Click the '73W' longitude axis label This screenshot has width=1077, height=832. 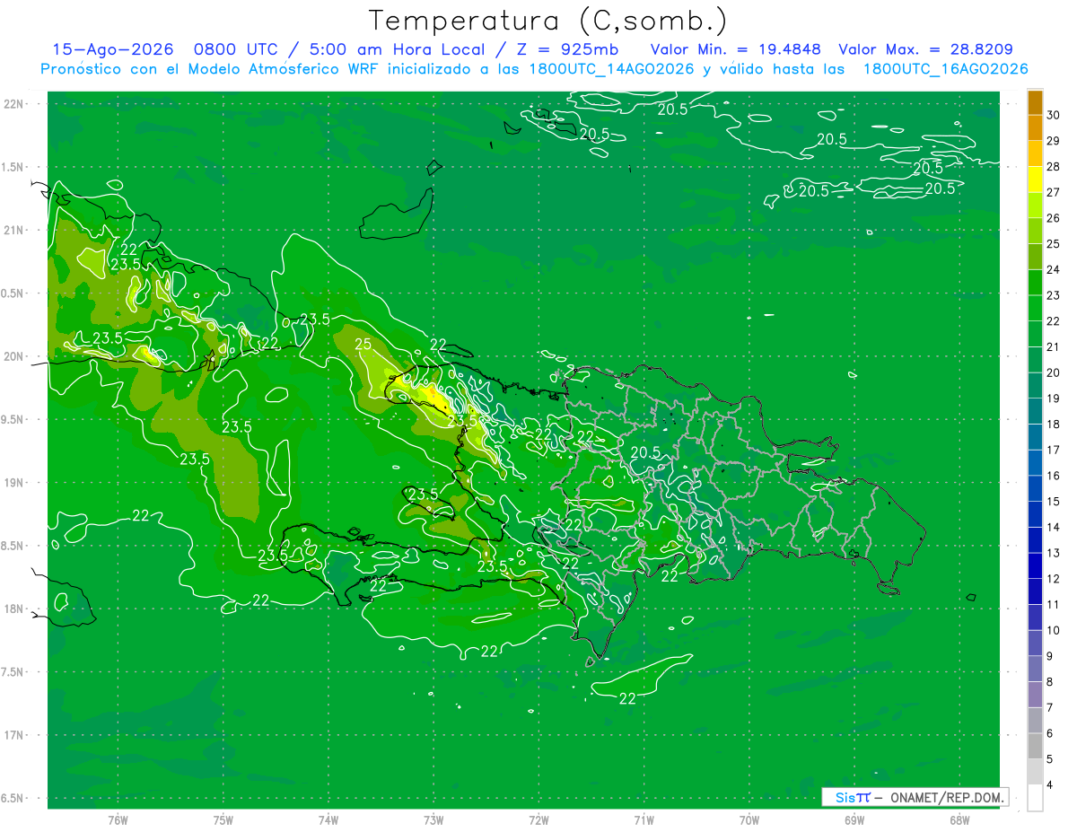point(433,819)
